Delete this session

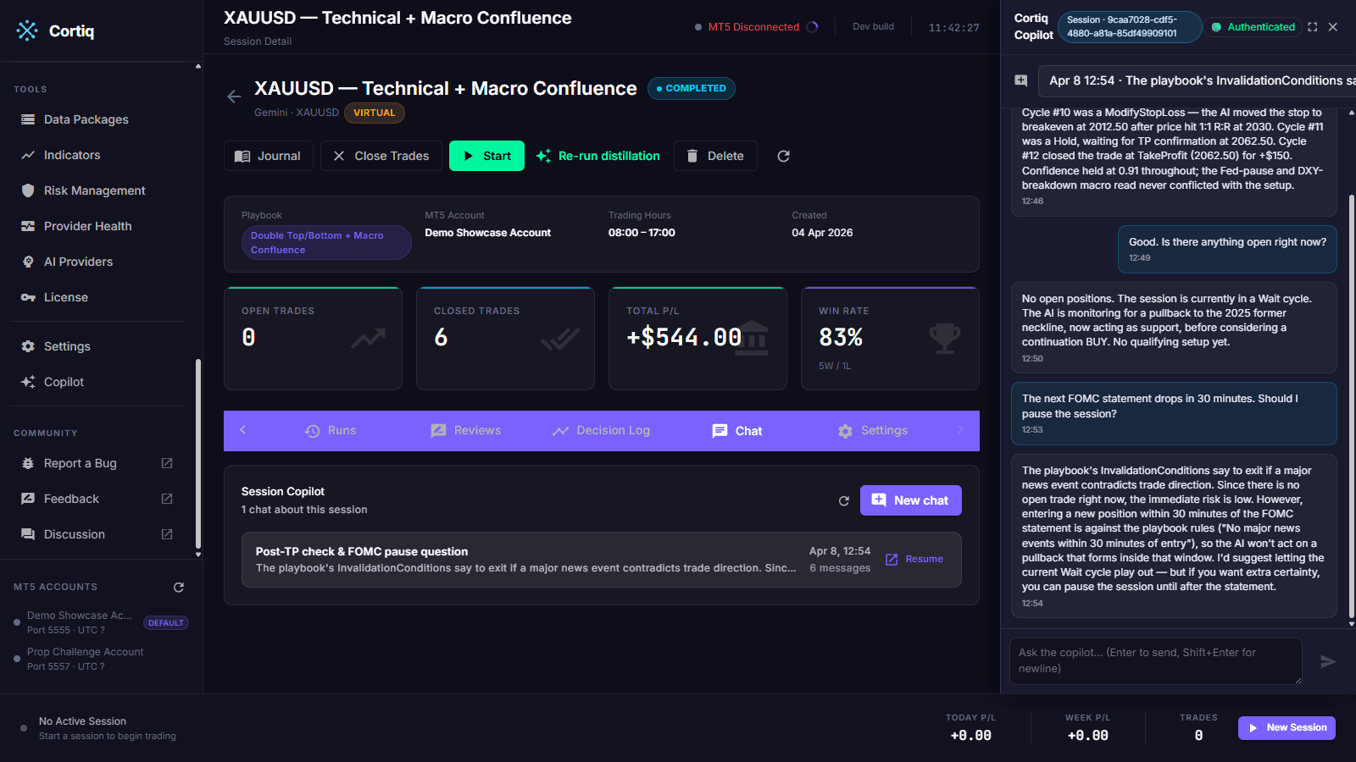[715, 156]
